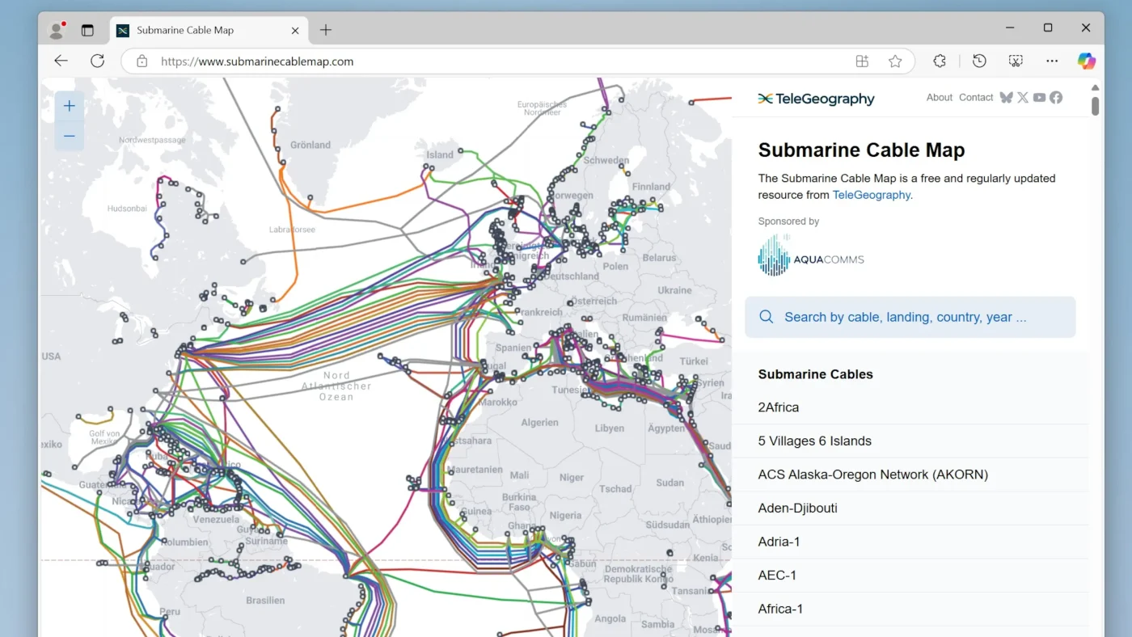Viewport: 1132px width, 637px height.
Task: Open the browser History panel
Action: click(979, 61)
